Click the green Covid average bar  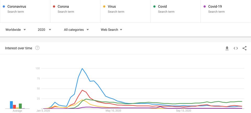(20, 106)
